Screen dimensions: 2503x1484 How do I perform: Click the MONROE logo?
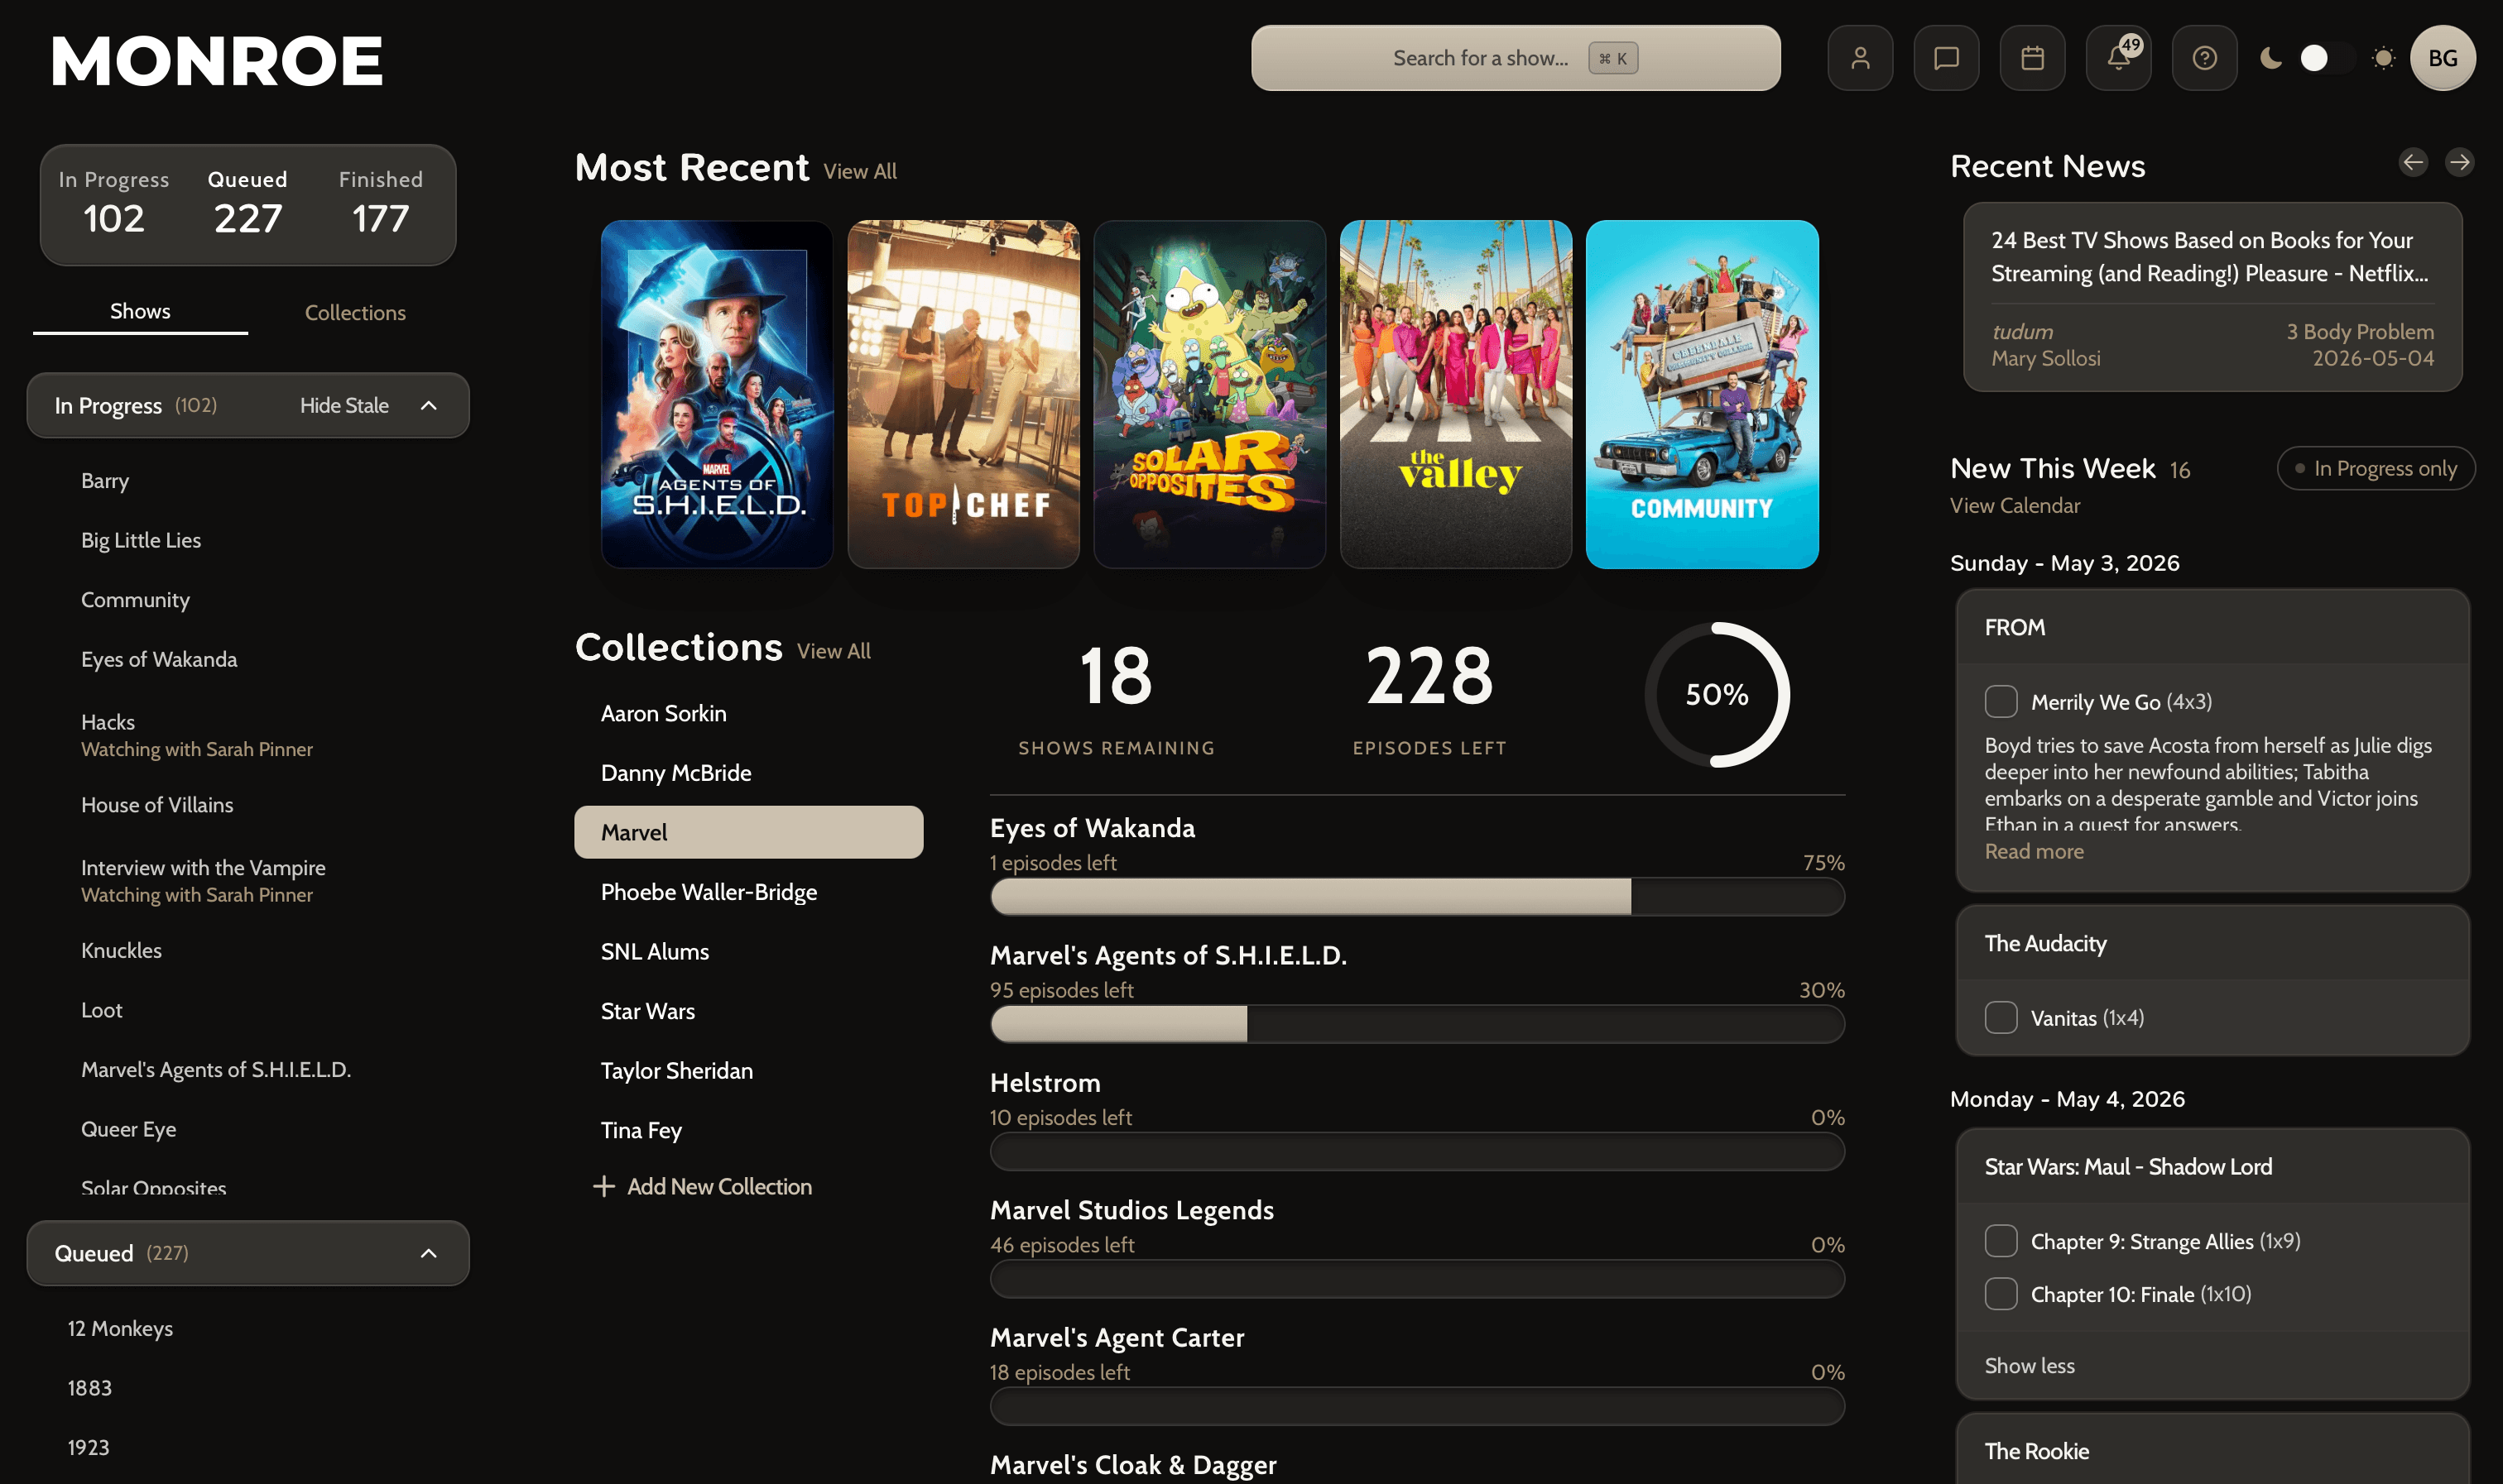point(217,60)
